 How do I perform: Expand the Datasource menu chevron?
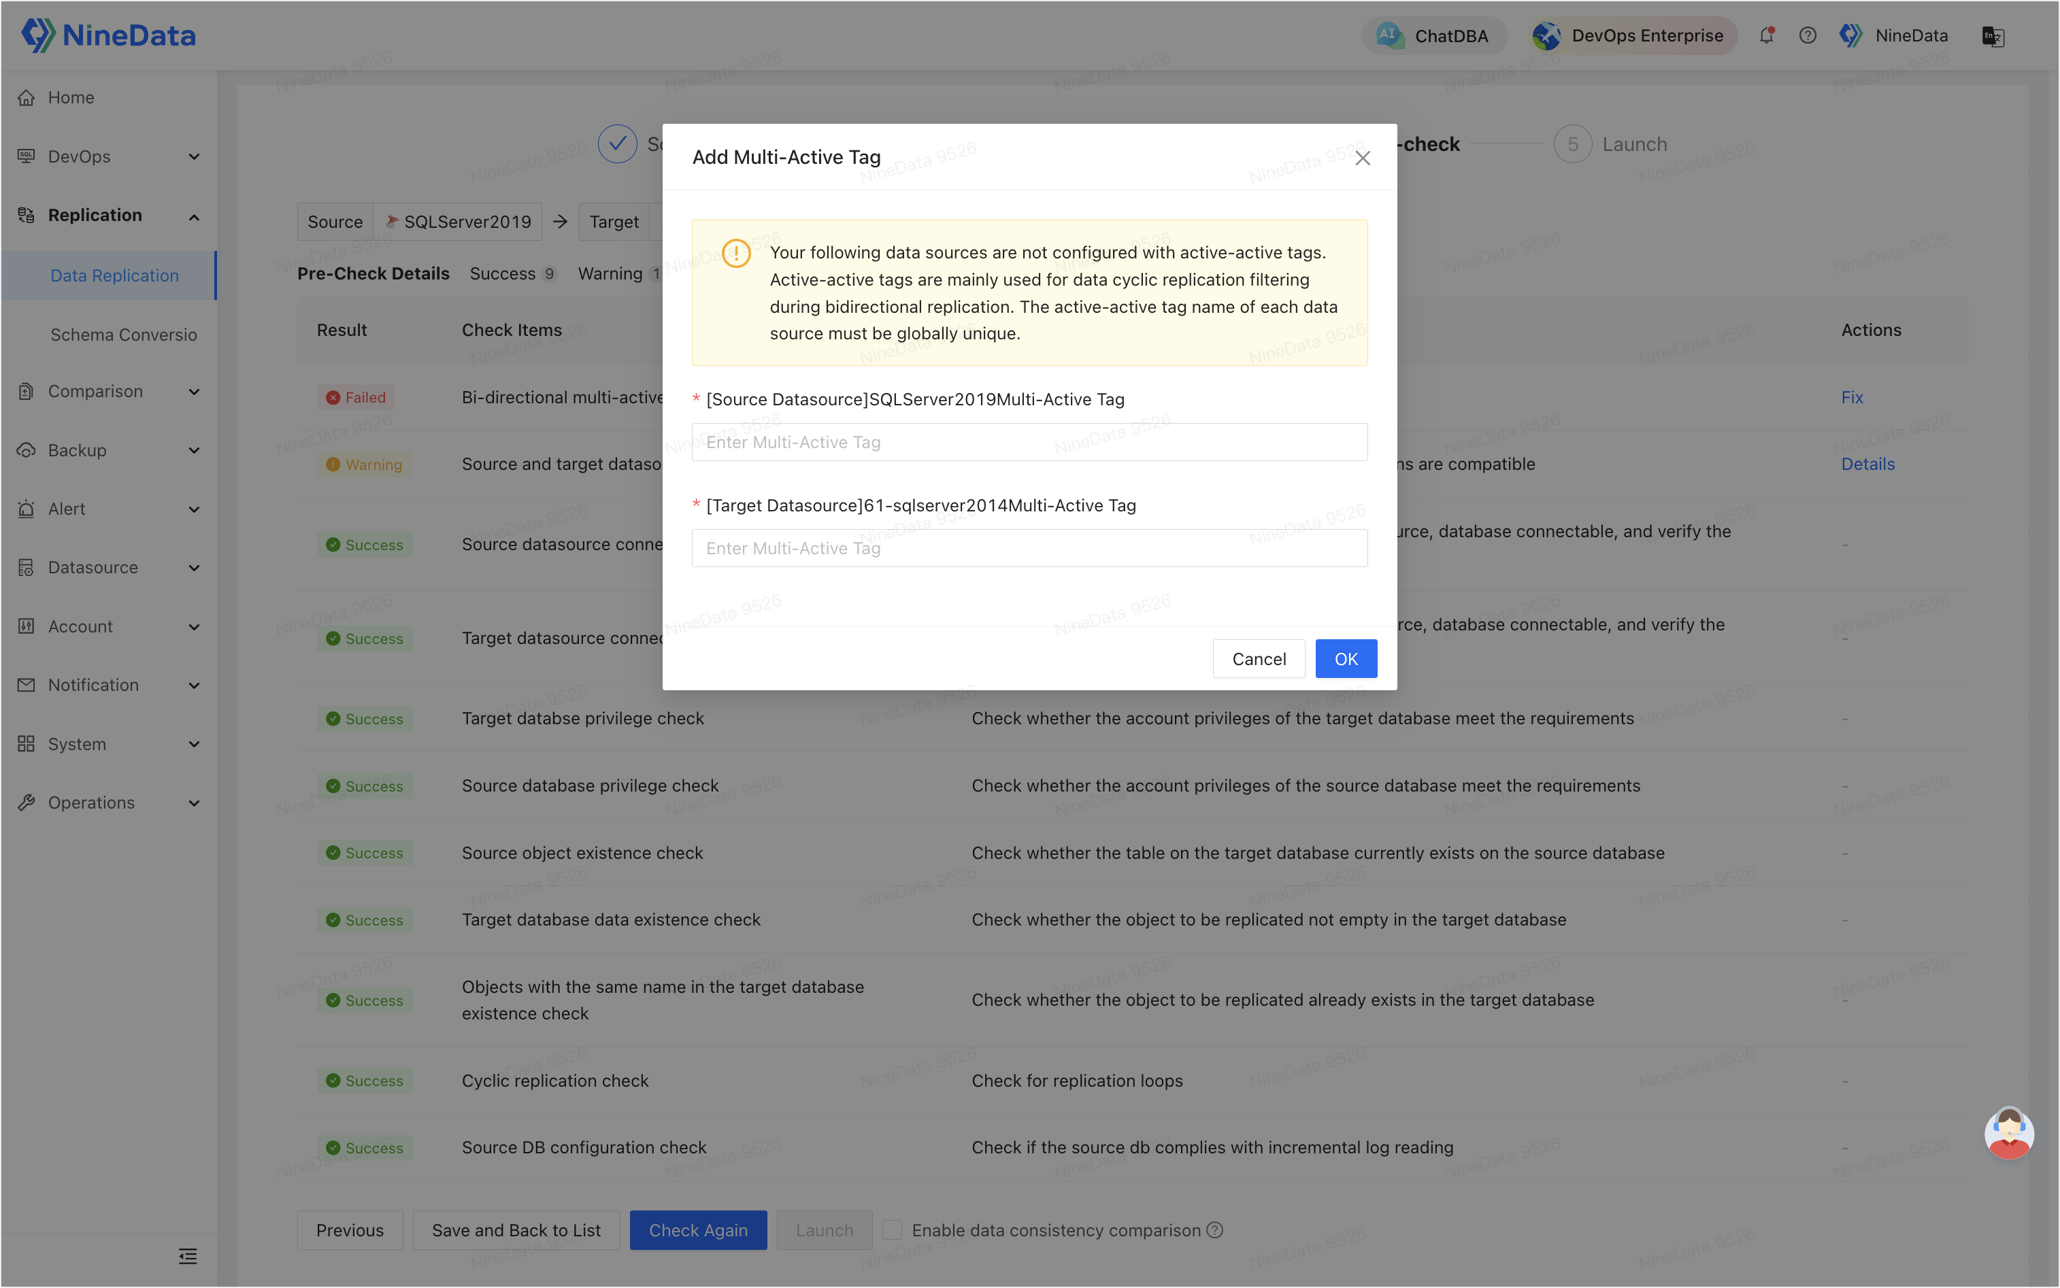click(x=195, y=569)
